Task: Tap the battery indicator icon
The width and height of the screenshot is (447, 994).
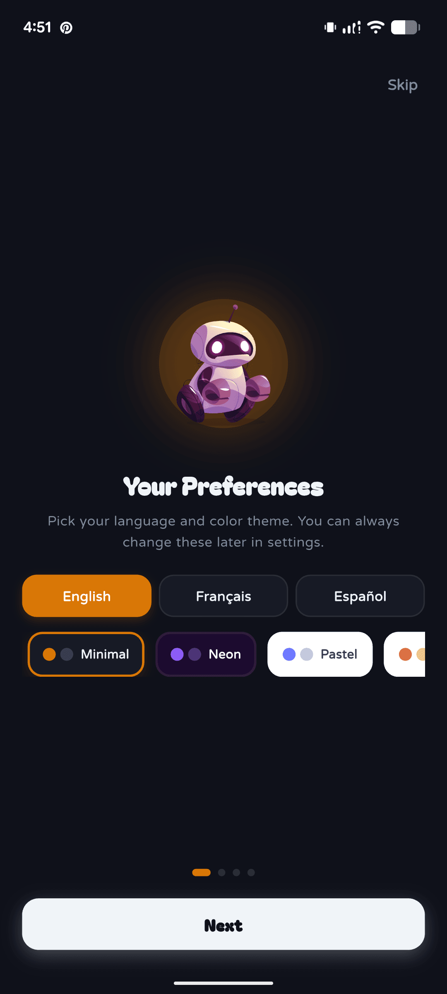Action: (x=406, y=27)
